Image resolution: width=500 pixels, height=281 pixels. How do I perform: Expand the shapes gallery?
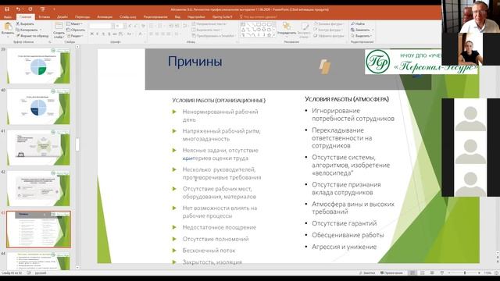click(274, 36)
